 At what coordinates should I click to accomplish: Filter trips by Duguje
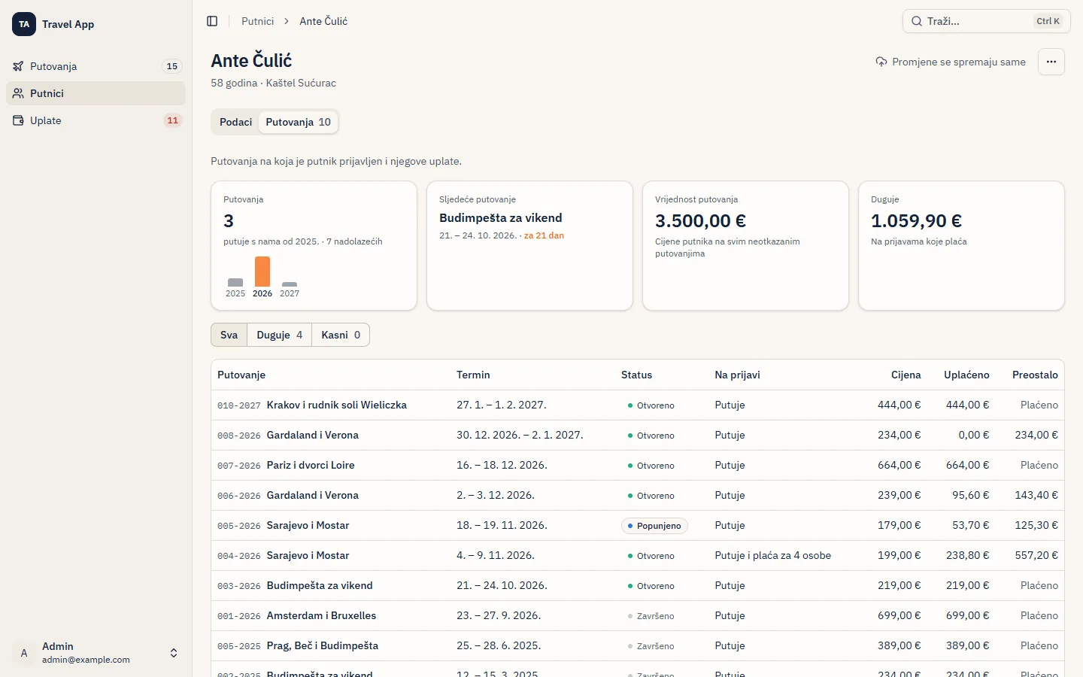pos(280,335)
